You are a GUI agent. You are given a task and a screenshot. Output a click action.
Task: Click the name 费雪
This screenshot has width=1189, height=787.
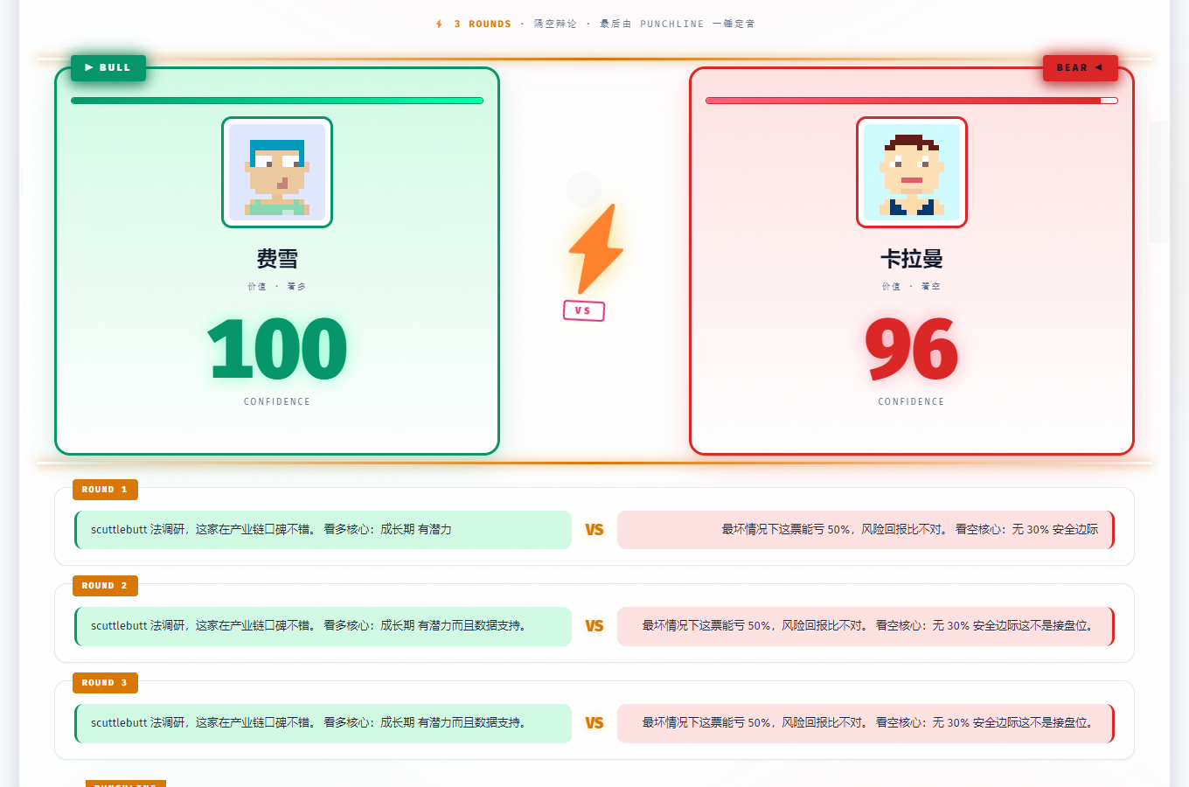(277, 259)
